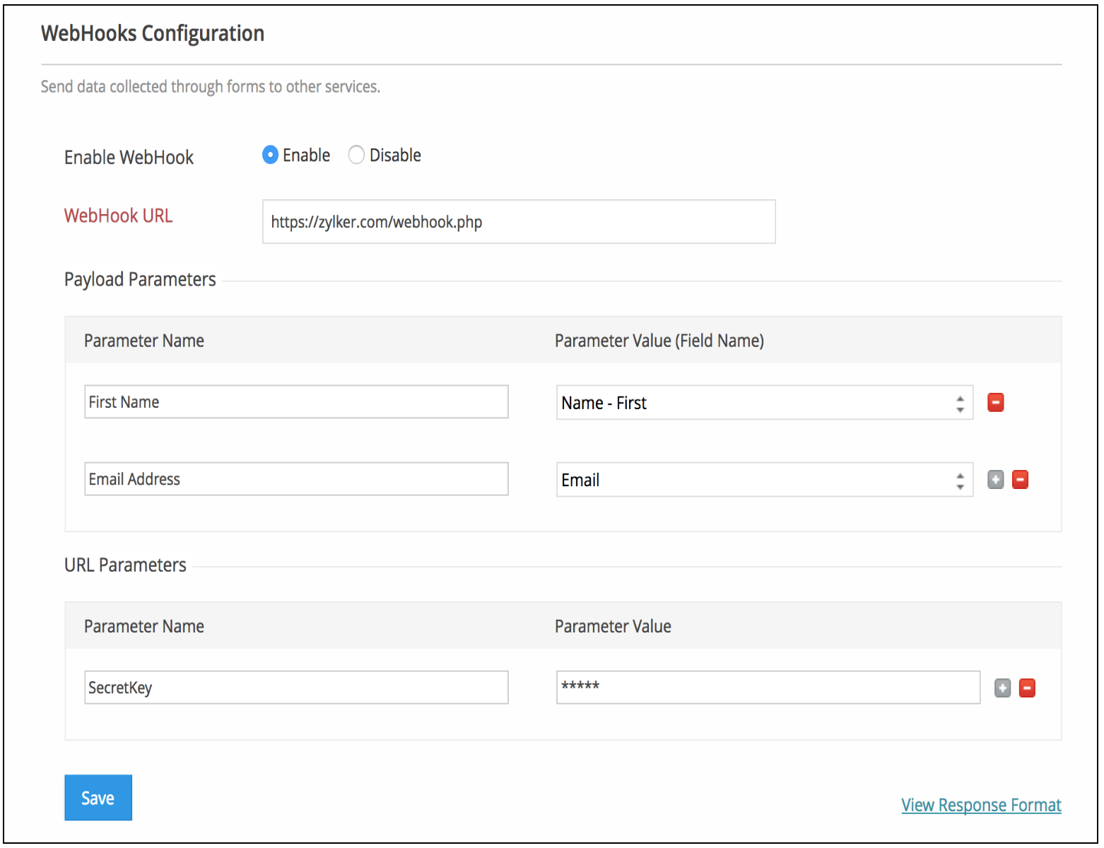
Task: Click the SecretKey parameter name field
Action: click(296, 687)
